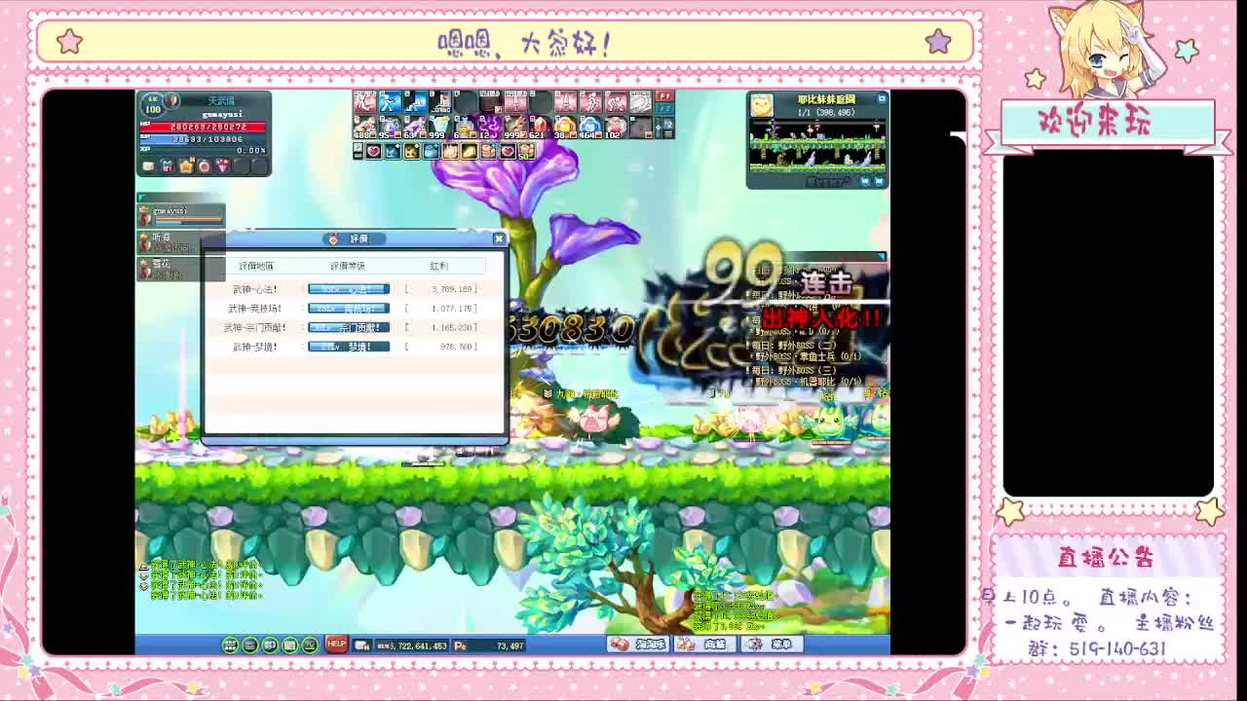
Task: Click the 武神-心法 rating level bar
Action: 349,289
